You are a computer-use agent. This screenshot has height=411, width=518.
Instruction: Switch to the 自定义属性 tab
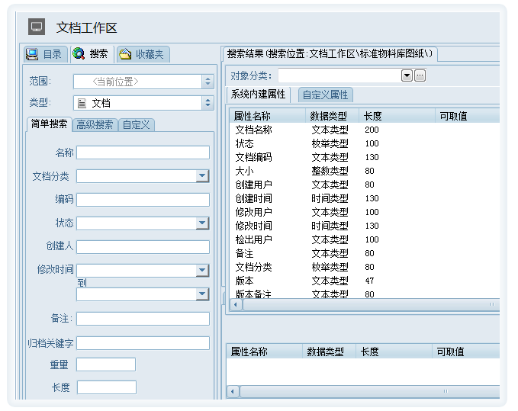tap(325, 95)
